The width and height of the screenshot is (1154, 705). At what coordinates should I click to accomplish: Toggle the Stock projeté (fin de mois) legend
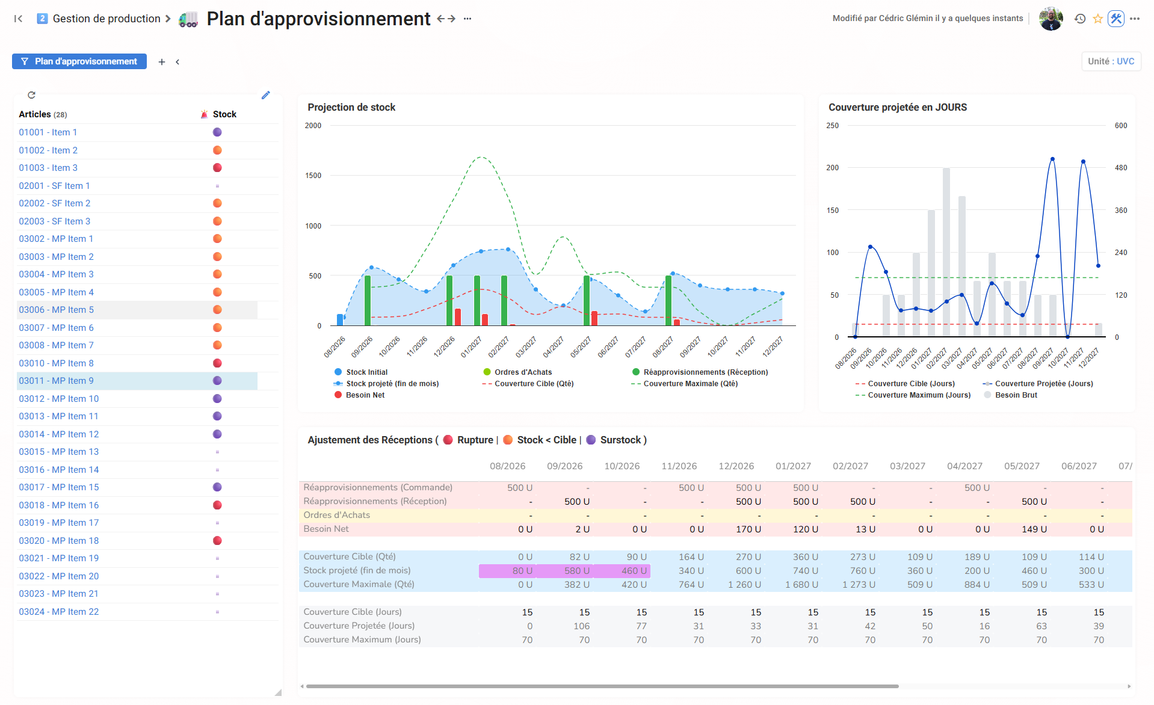click(386, 384)
